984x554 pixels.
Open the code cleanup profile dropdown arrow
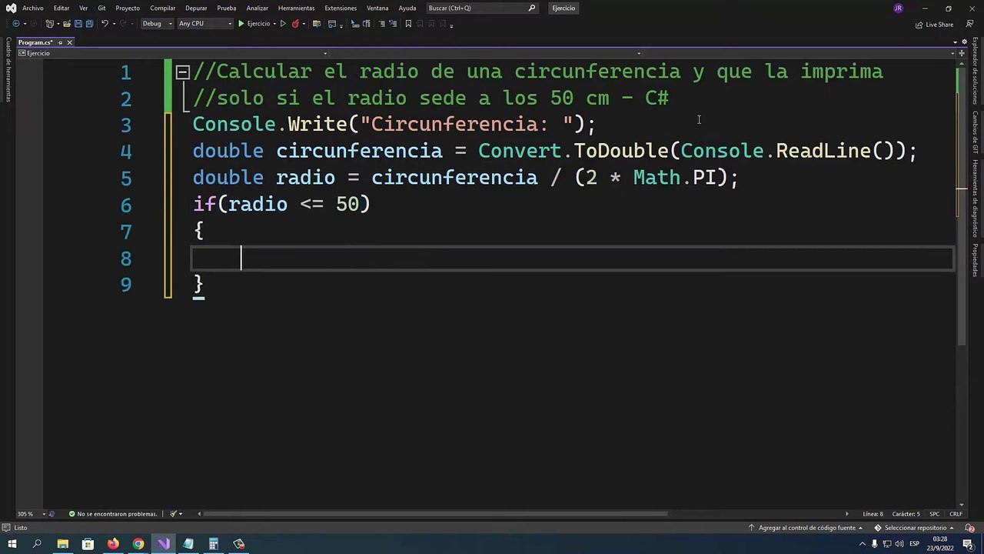181,514
